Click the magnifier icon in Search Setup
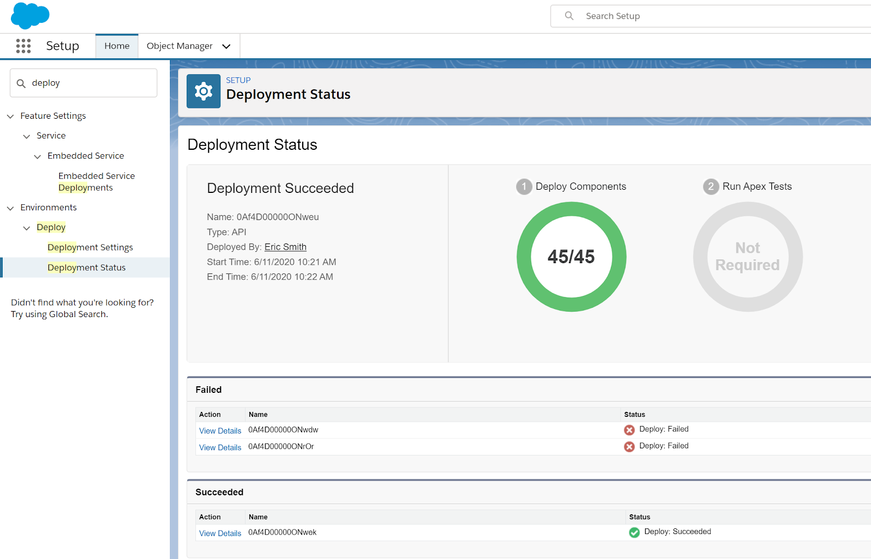This screenshot has height=559, width=871. [569, 16]
